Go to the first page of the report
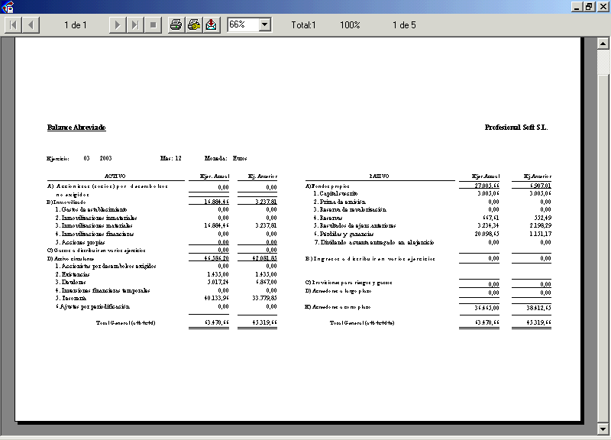This screenshot has width=611, height=440. coord(13,24)
